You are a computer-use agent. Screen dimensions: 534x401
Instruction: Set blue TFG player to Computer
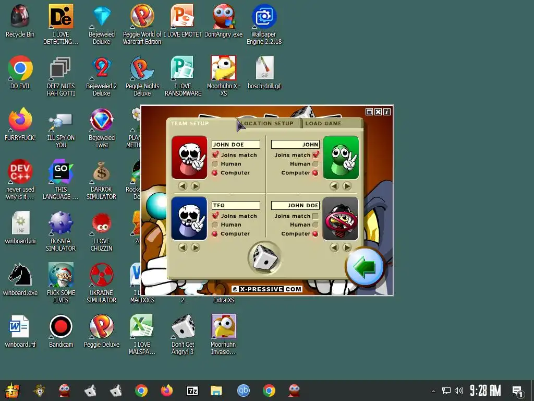coord(215,233)
